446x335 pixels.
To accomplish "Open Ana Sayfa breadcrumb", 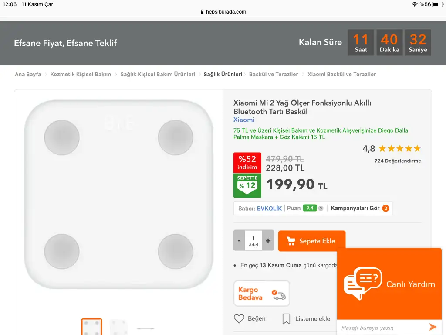I will click(28, 75).
